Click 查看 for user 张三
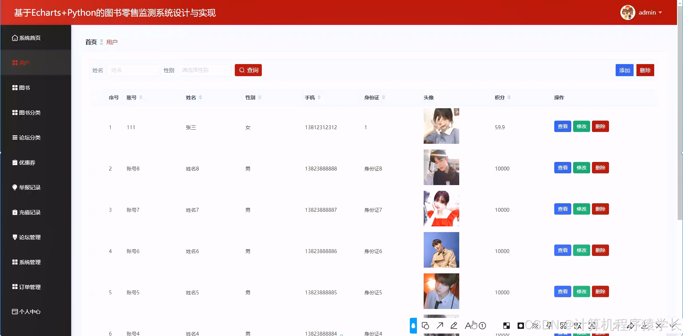The image size is (683, 336). click(562, 126)
